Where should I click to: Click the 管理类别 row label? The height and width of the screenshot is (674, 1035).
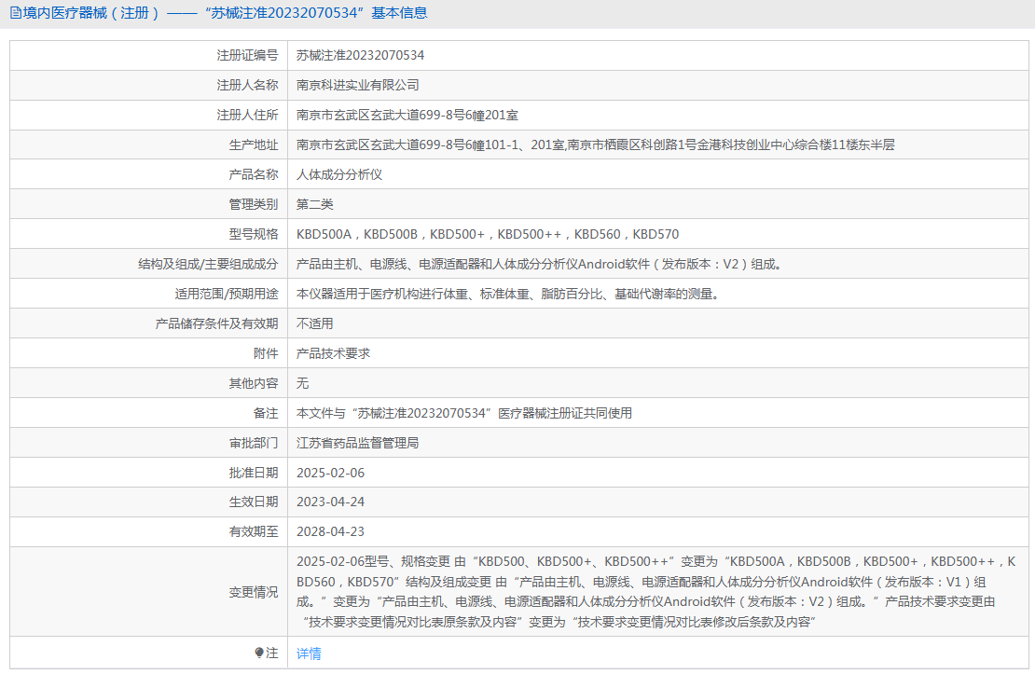coord(254,204)
